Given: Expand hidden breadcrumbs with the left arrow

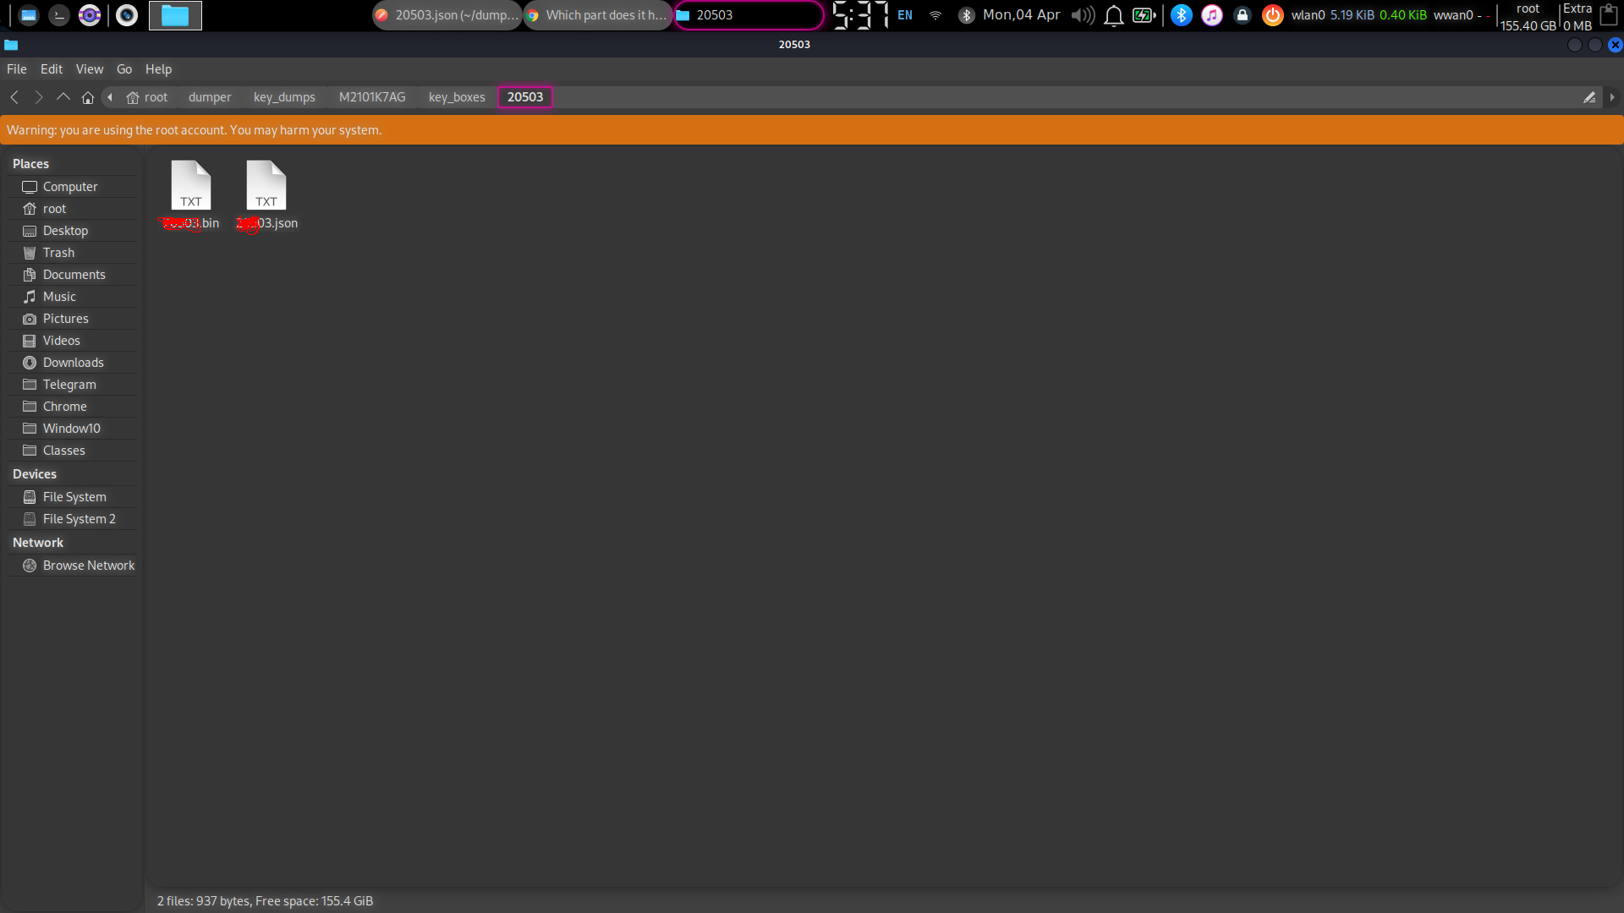Looking at the screenshot, I should pyautogui.click(x=109, y=97).
